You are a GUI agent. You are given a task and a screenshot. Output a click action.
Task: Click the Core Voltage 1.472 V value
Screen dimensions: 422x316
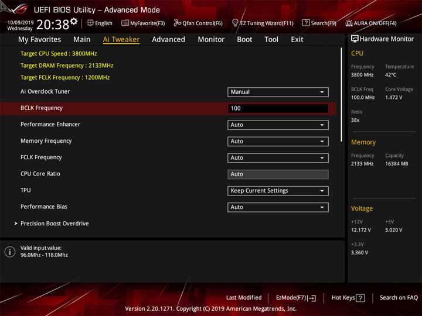pyautogui.click(x=393, y=98)
